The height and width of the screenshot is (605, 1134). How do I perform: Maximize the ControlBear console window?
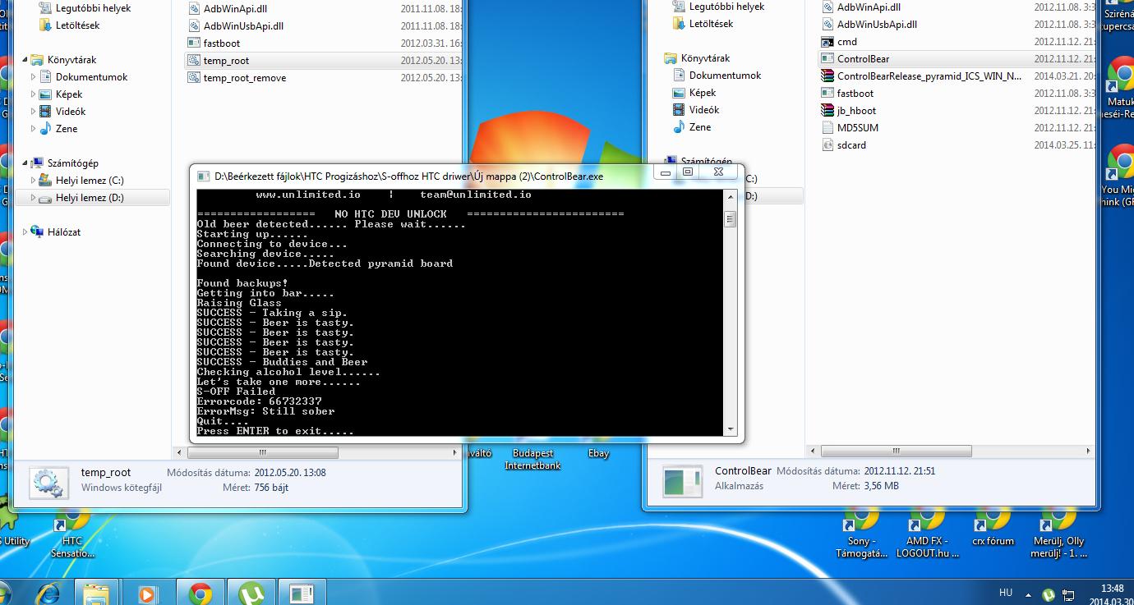689,173
